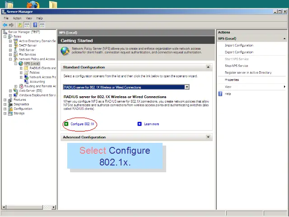Expand the Policies node
289x217 pixels.
pos(21,73)
